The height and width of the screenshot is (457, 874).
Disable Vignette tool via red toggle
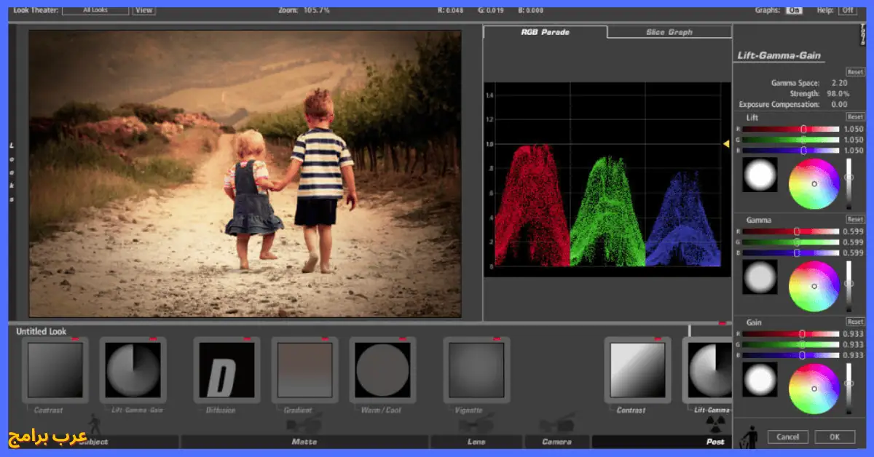(x=497, y=339)
